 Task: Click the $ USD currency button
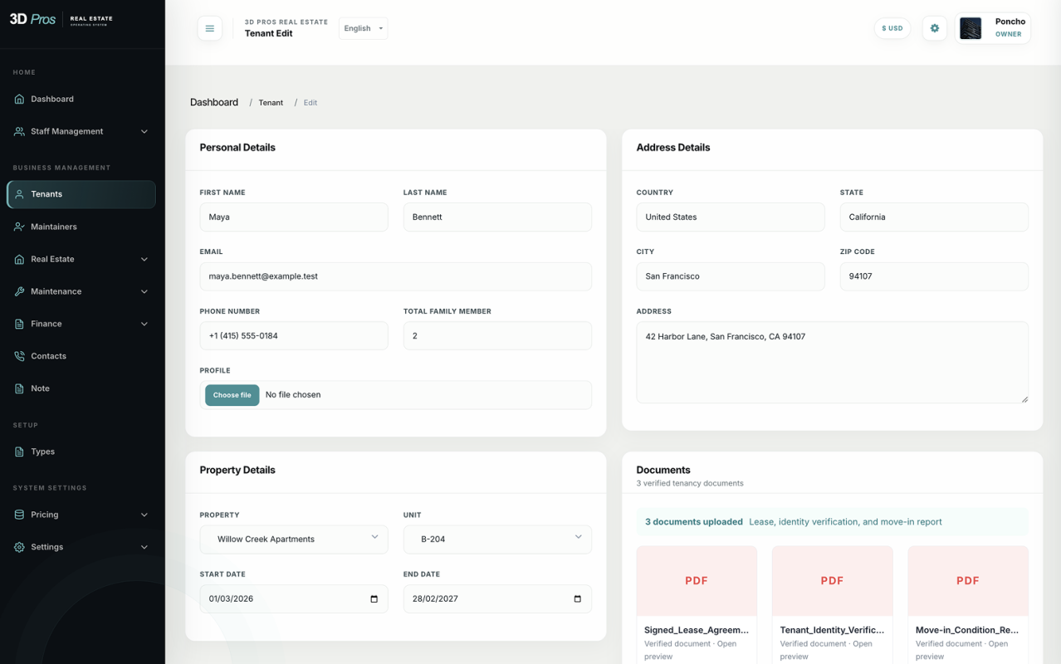coord(892,28)
